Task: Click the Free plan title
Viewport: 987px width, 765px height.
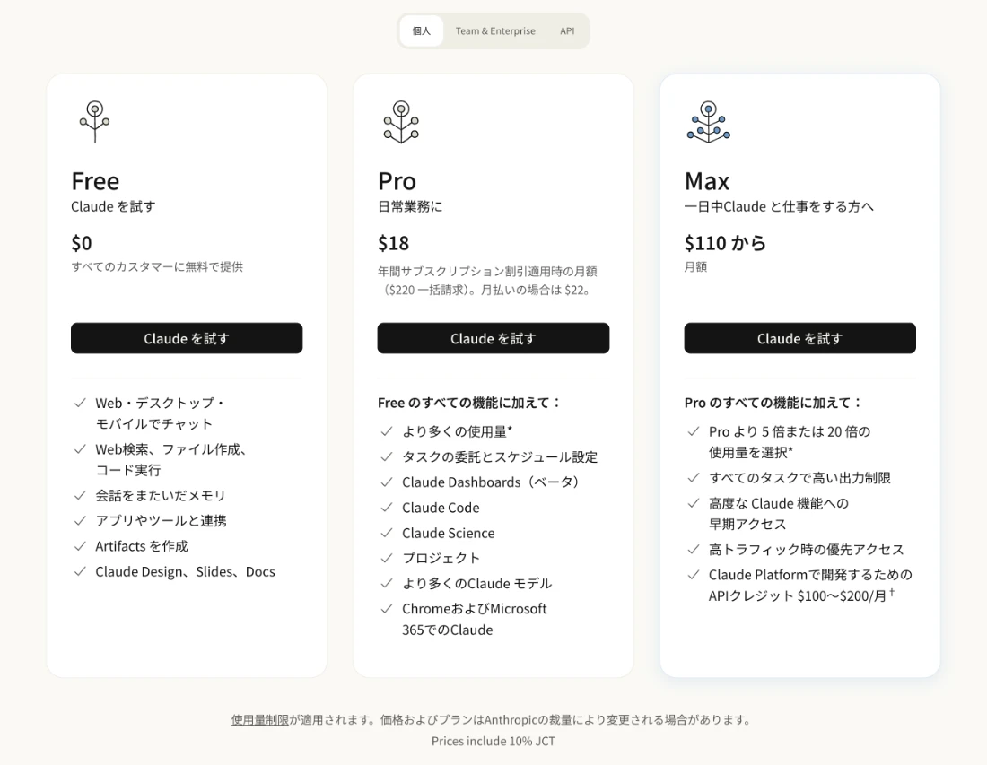Action: click(95, 181)
